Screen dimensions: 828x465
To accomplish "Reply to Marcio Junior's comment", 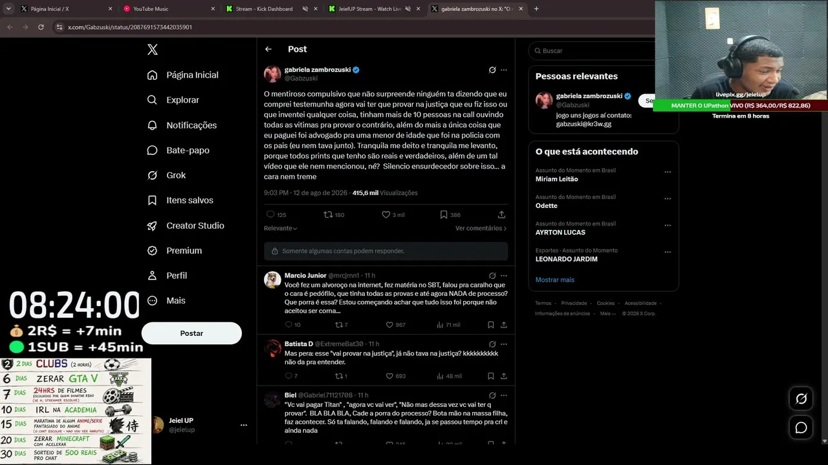I will (x=289, y=325).
